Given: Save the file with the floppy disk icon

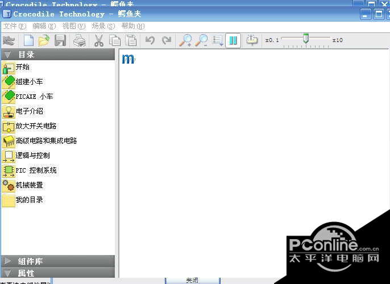Looking at the screenshot, I should point(60,40).
